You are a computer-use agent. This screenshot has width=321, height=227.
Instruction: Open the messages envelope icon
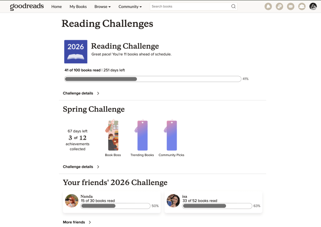coord(291,7)
